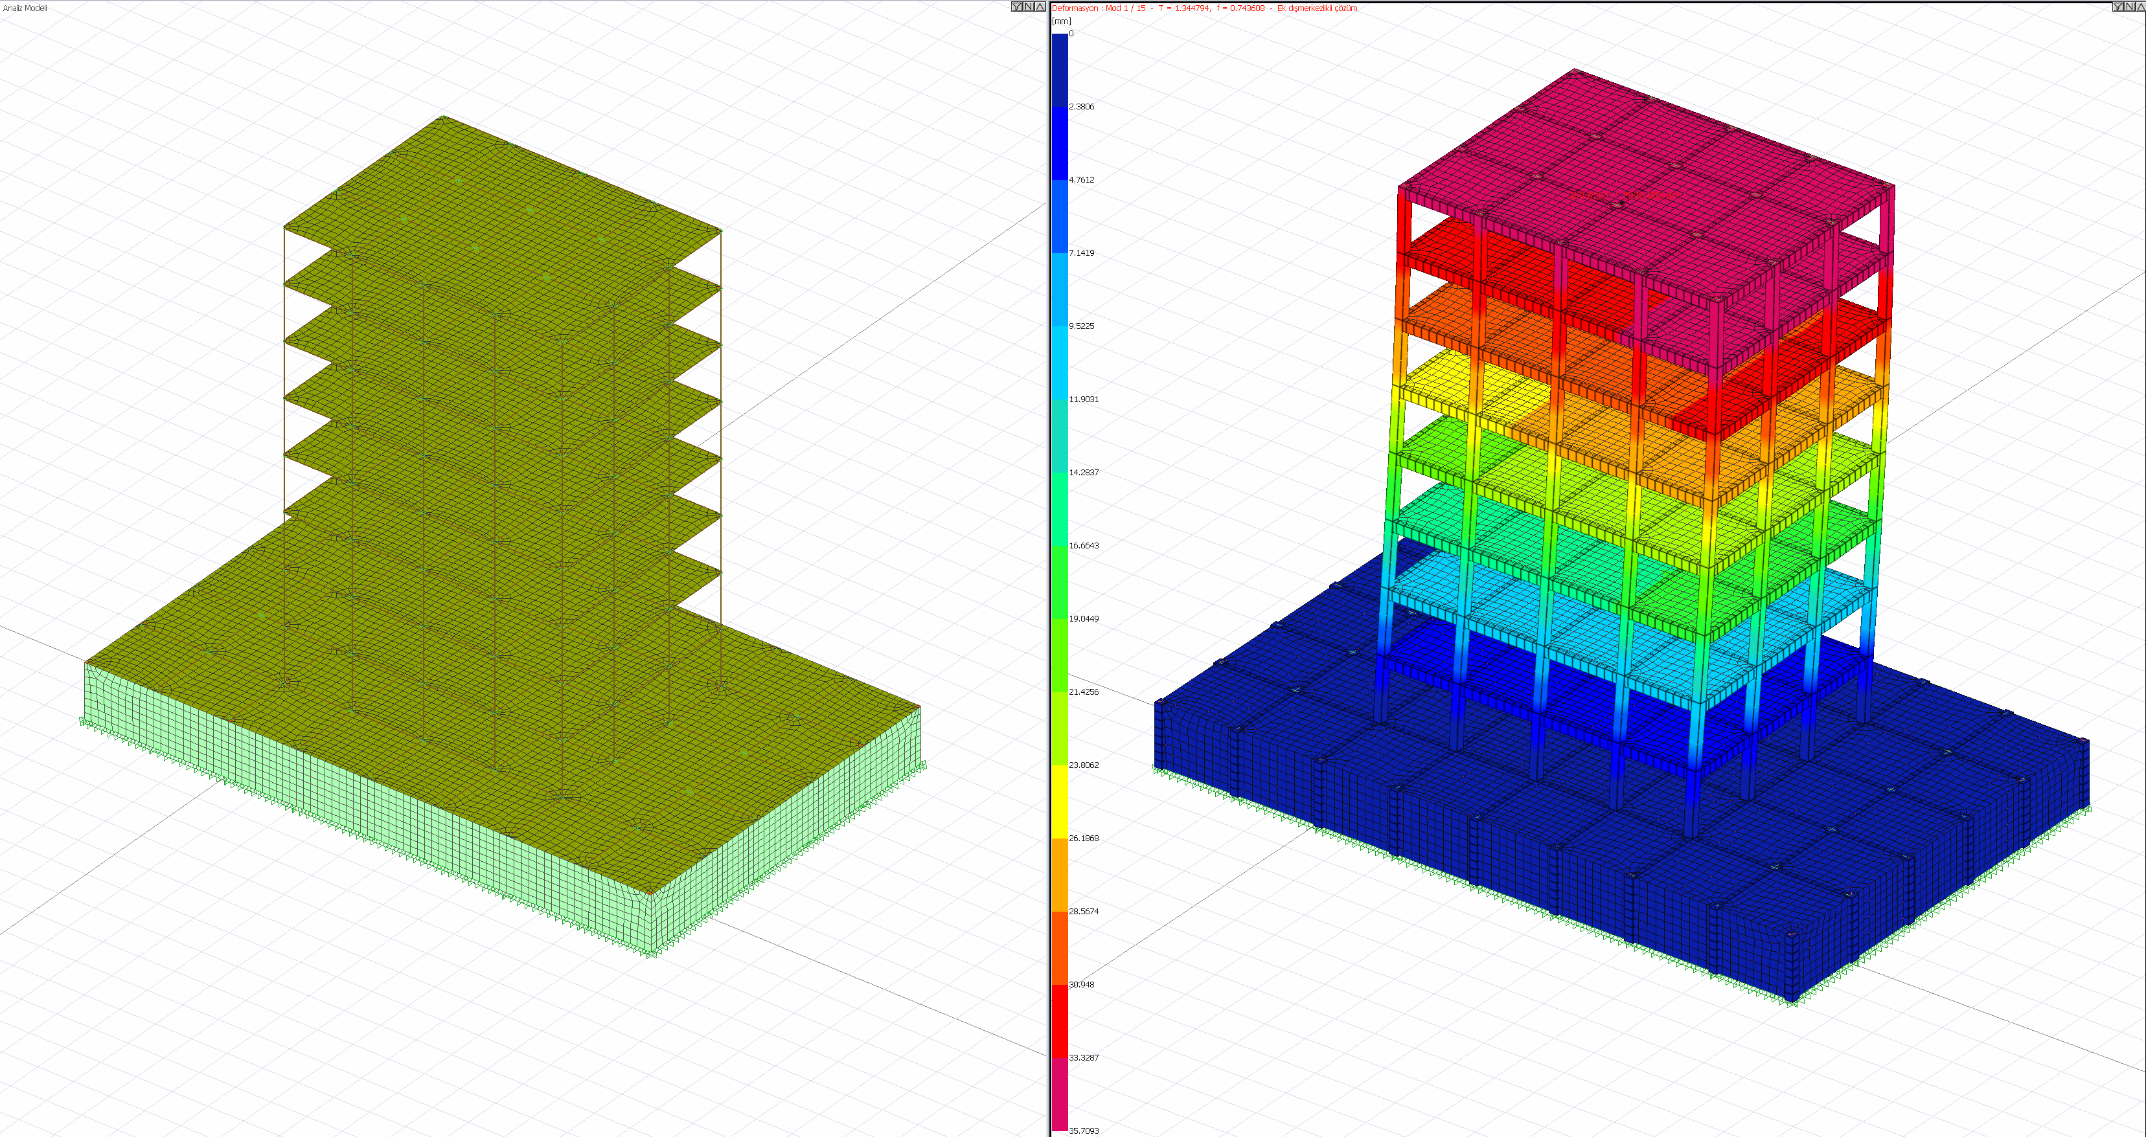This screenshot has height=1137, width=2146.
Task: Click the N icon in the Deformasyon pane
Action: pyautogui.click(x=2130, y=6)
